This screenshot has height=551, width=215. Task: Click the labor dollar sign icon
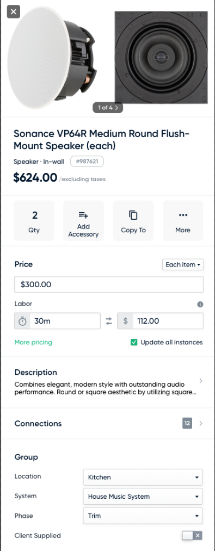click(125, 321)
